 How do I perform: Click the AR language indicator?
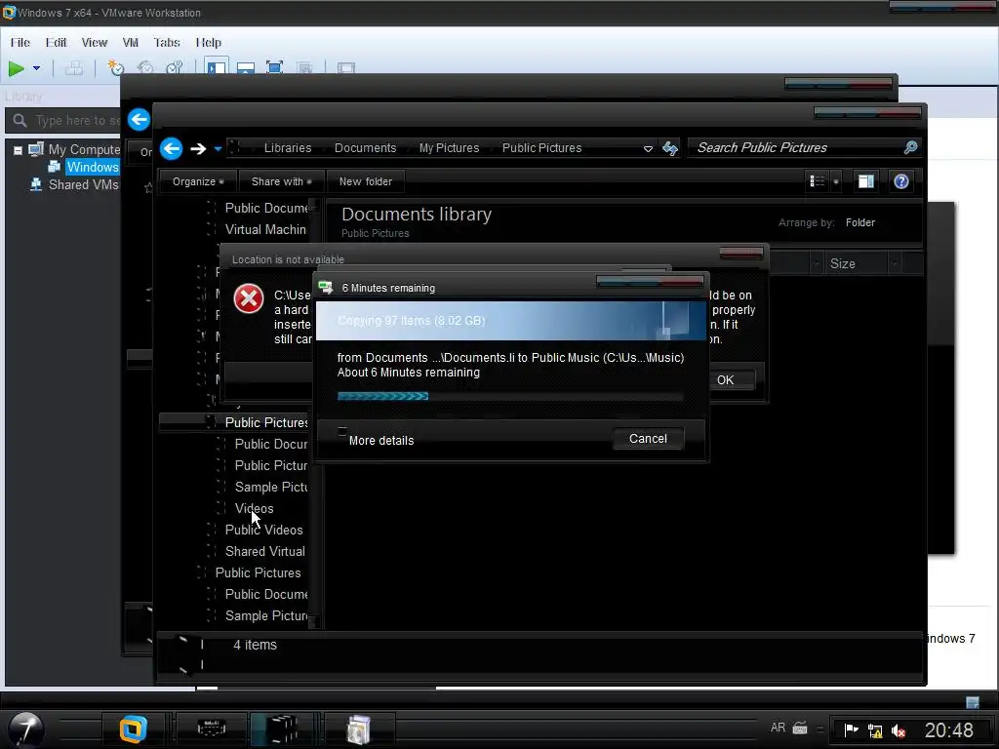778,728
